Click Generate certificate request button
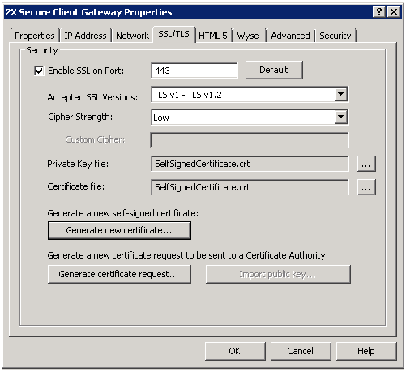The height and width of the screenshot is (372, 406). tap(119, 274)
